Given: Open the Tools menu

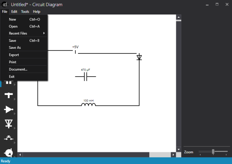Looking at the screenshot, I should coord(25,12).
